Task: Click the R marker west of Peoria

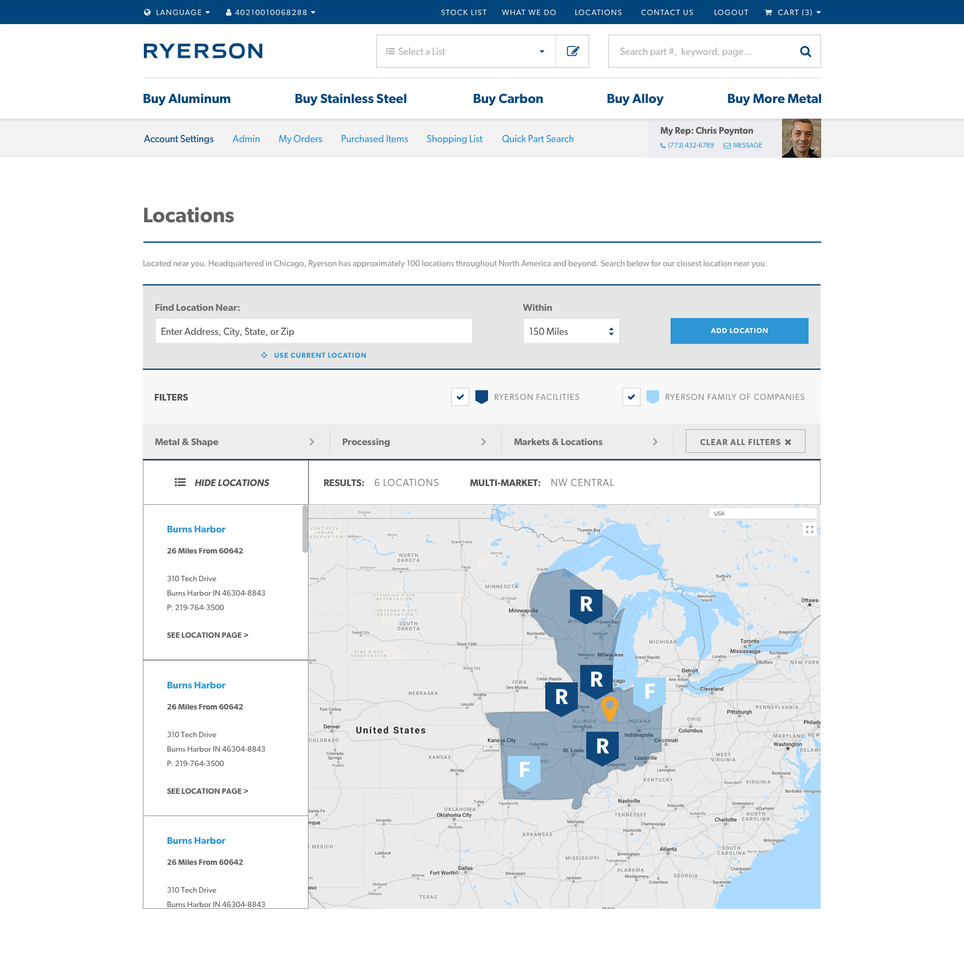Action: pyautogui.click(x=562, y=698)
